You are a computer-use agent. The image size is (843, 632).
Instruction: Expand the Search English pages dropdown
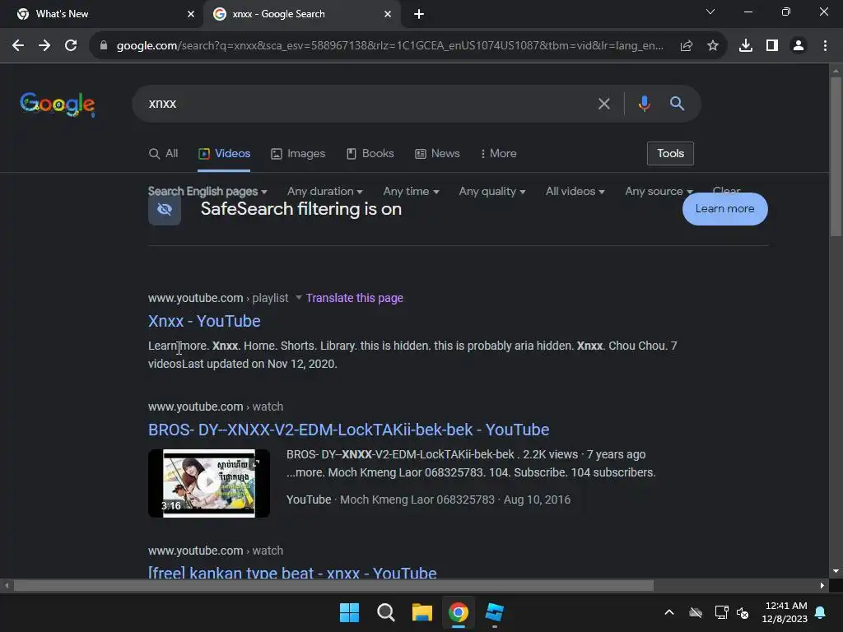[207, 191]
